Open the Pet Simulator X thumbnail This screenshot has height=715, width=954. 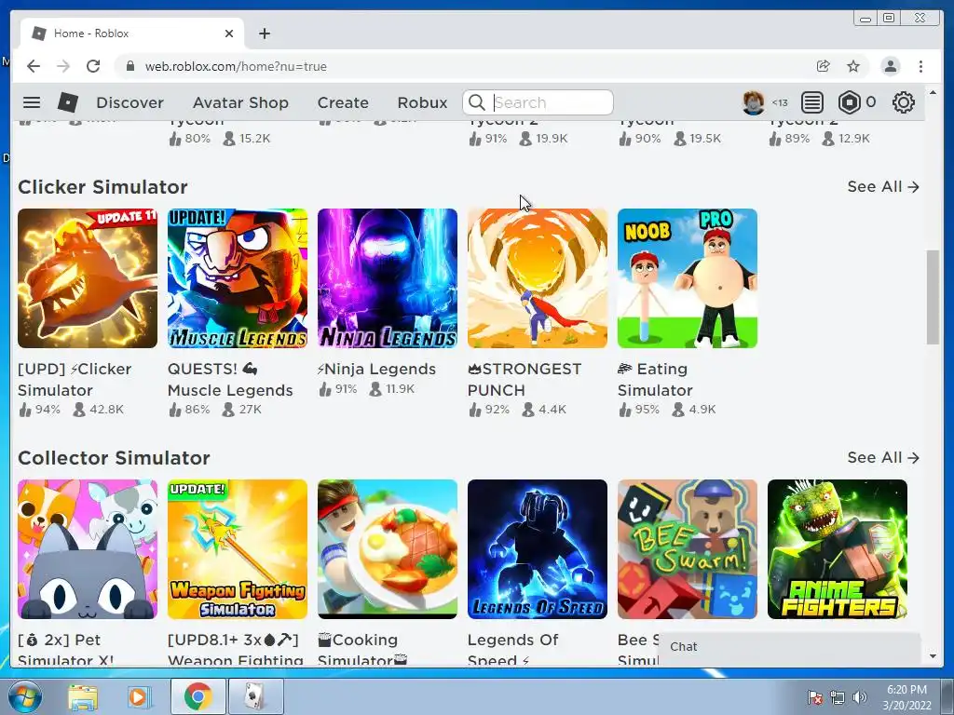click(88, 549)
